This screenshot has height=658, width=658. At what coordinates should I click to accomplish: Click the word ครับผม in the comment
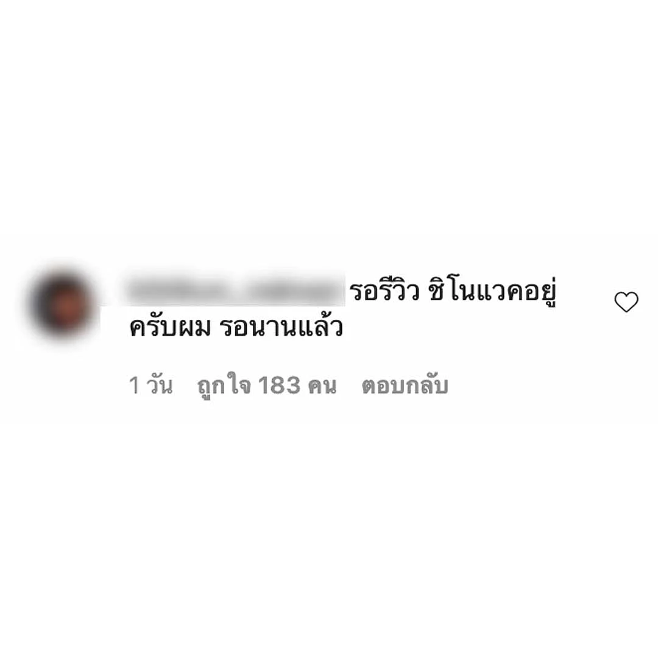click(170, 327)
